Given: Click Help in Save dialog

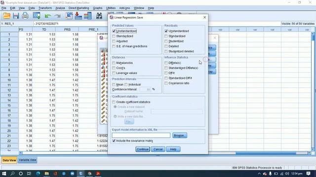Looking at the screenshot, I should point(173,149).
